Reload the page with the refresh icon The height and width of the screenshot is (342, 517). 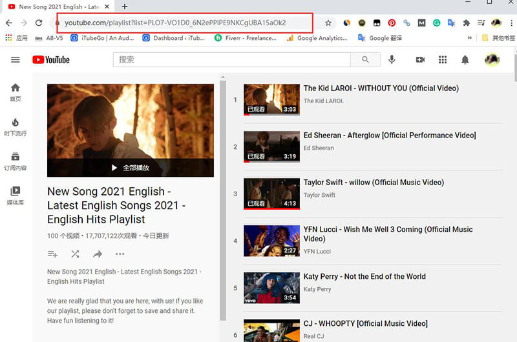(39, 23)
